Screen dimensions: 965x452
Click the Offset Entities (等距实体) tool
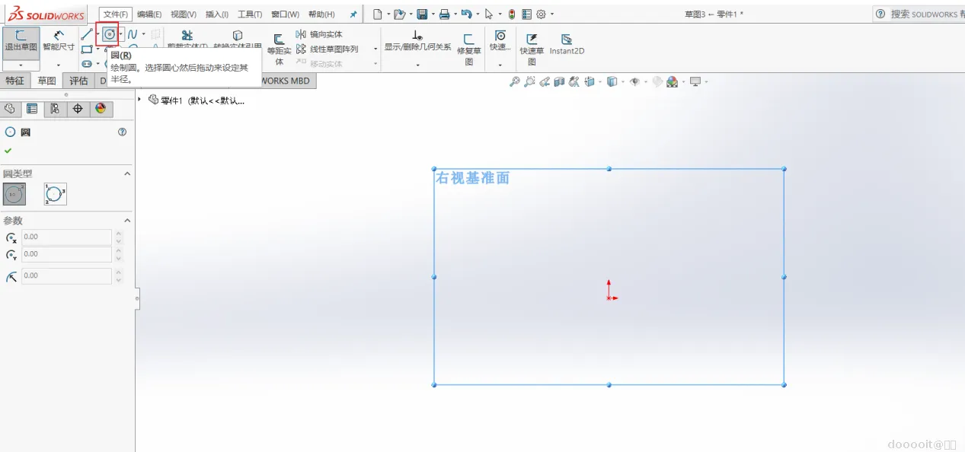point(279,49)
